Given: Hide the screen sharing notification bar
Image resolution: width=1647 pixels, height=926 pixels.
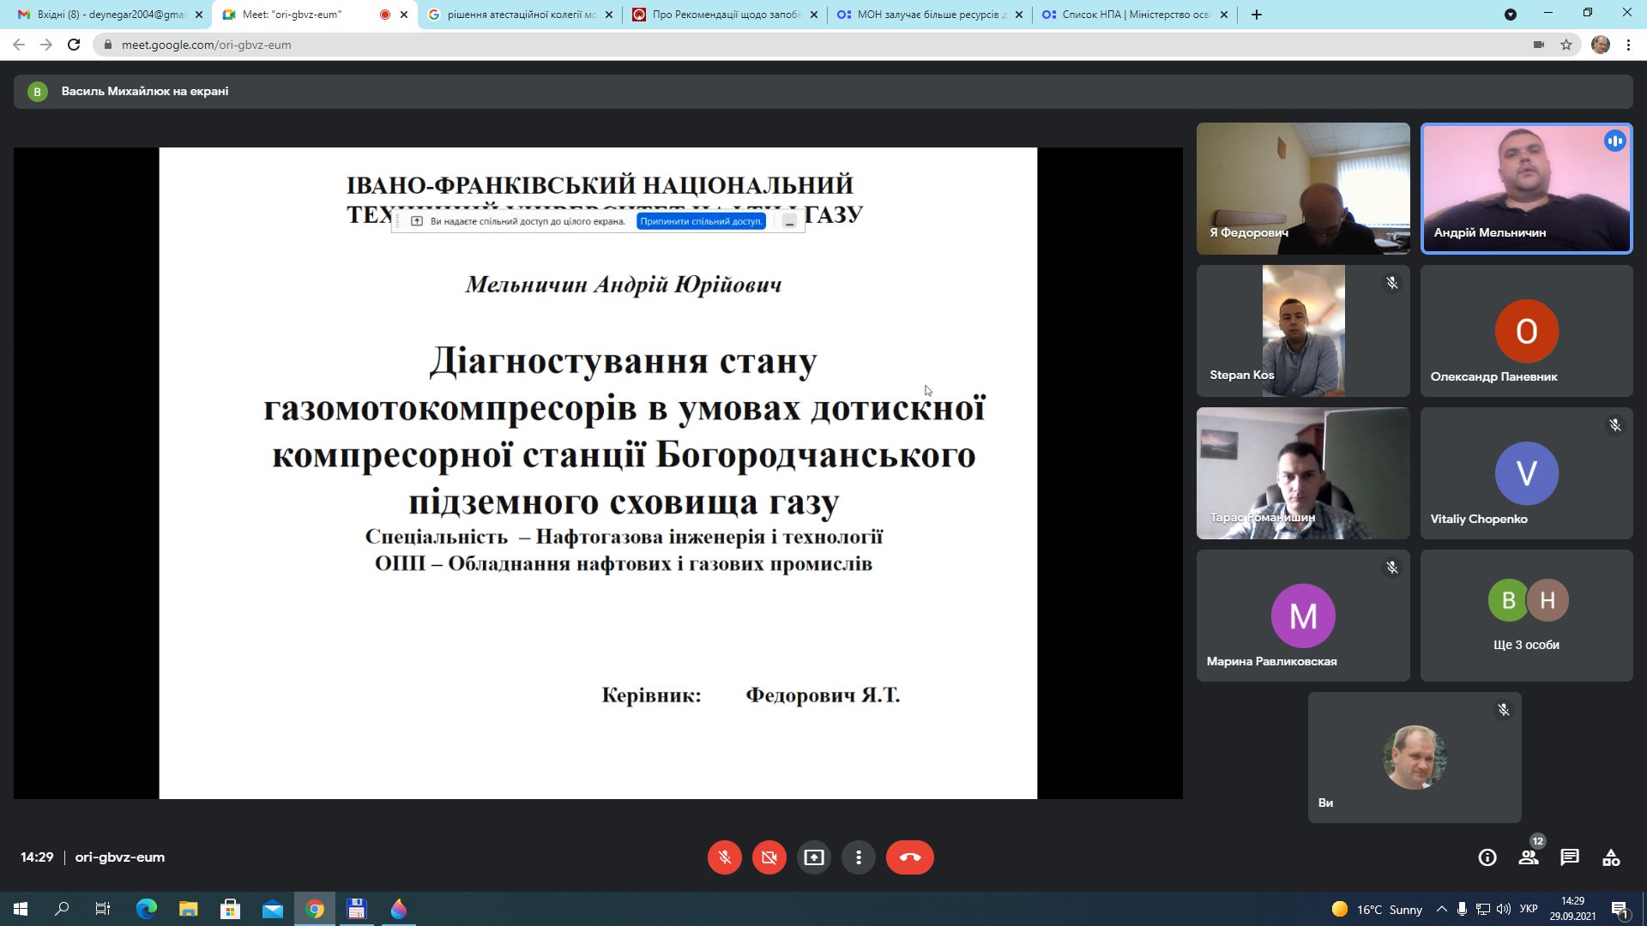Looking at the screenshot, I should [789, 221].
